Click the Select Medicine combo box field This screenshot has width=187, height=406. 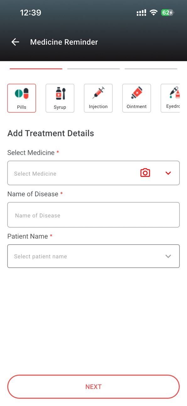(x=93, y=173)
